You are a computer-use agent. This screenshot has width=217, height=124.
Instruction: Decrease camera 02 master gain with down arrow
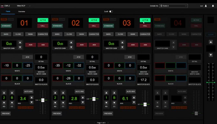coord(71,47)
